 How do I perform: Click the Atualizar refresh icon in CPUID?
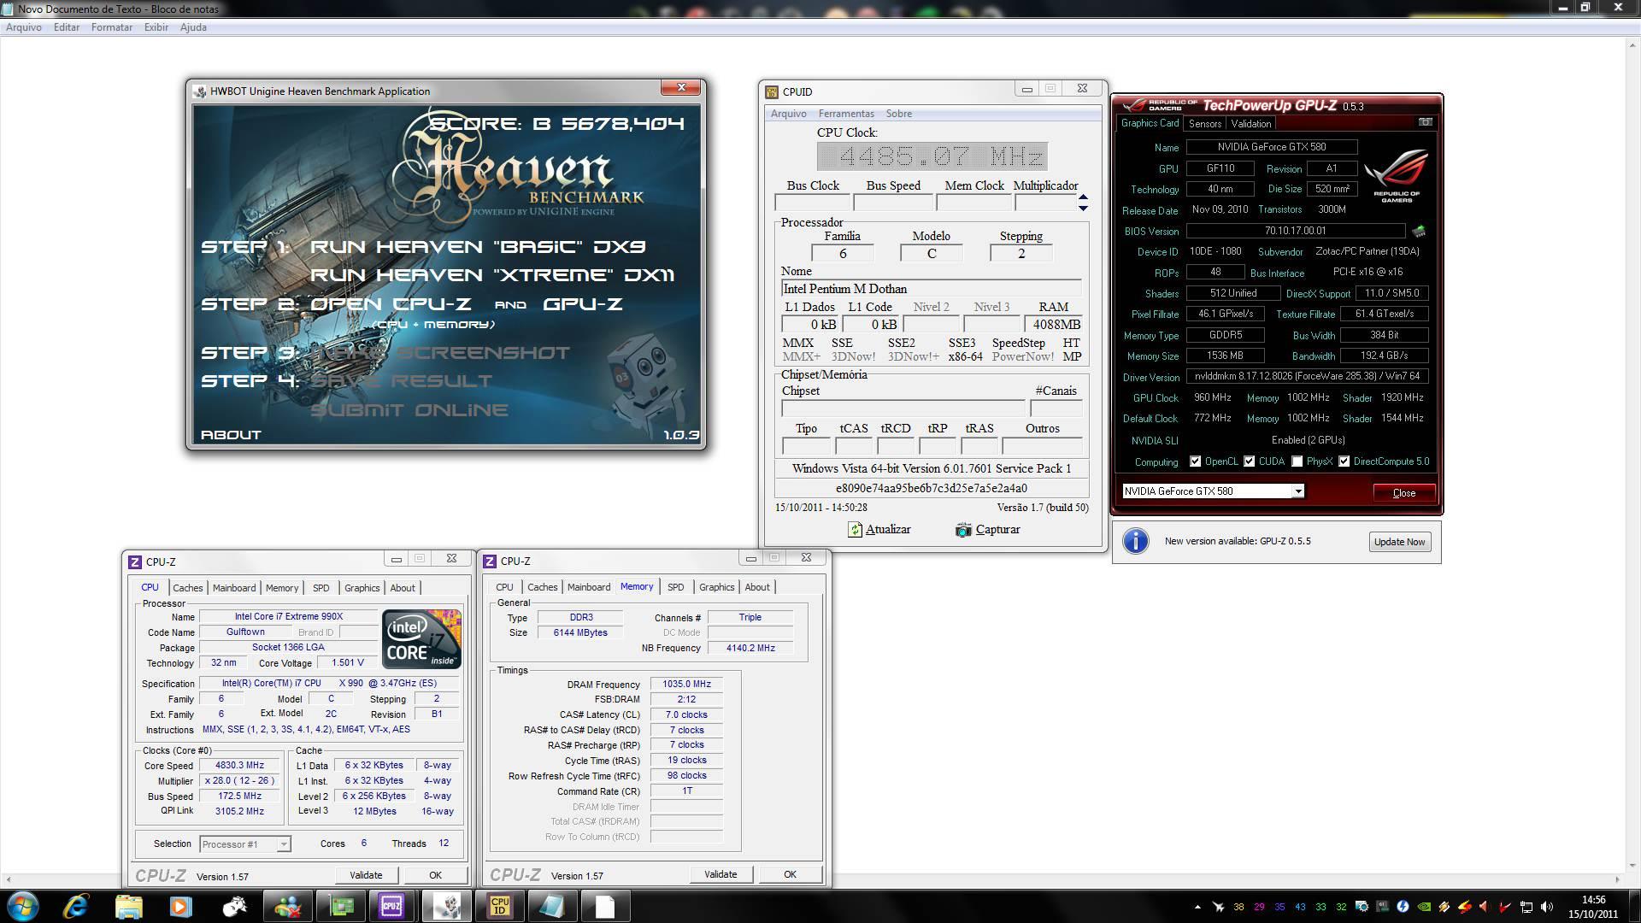[x=856, y=529]
